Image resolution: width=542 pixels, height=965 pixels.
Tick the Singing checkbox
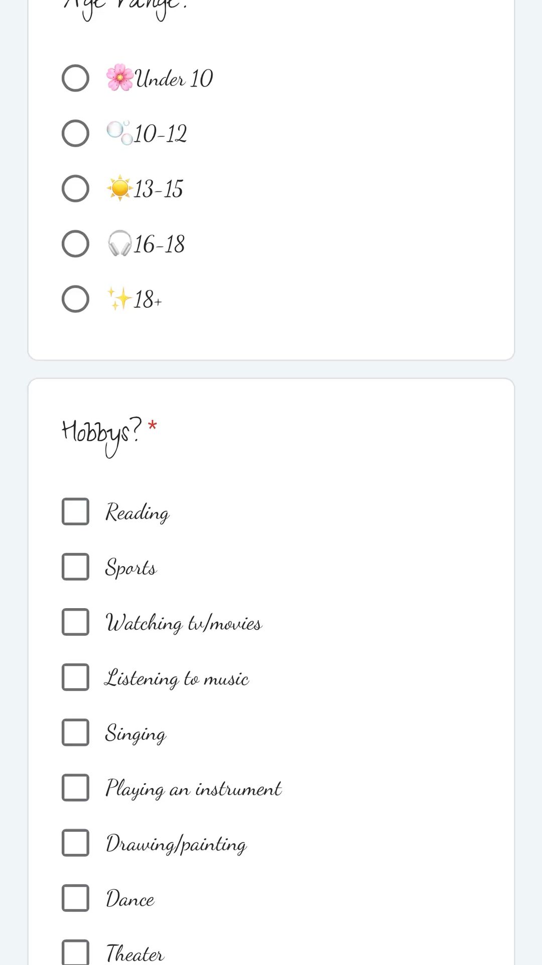(x=75, y=732)
